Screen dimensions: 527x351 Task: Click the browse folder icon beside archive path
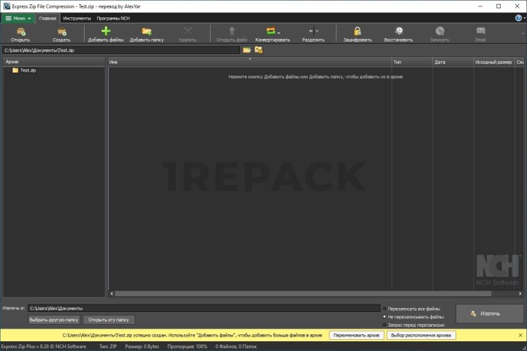pos(247,50)
